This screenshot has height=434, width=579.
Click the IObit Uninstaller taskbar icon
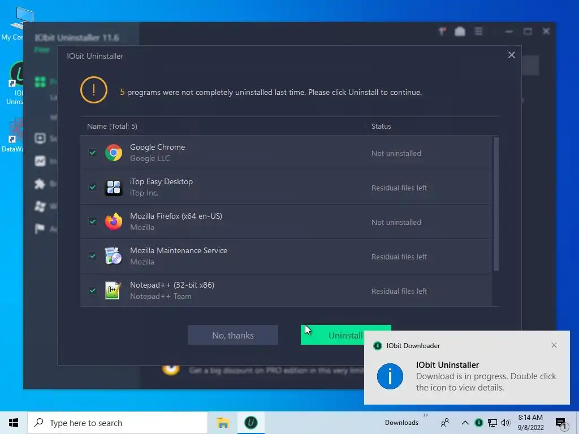(x=250, y=423)
